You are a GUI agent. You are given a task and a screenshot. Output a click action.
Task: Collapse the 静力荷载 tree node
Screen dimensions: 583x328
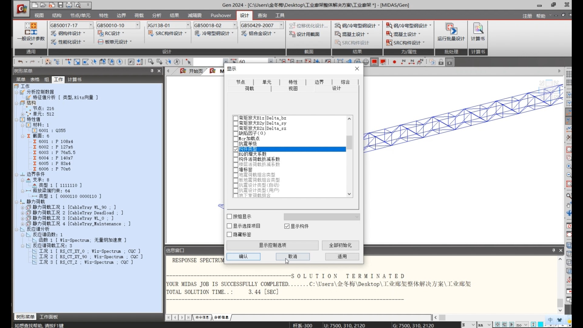[17, 202]
